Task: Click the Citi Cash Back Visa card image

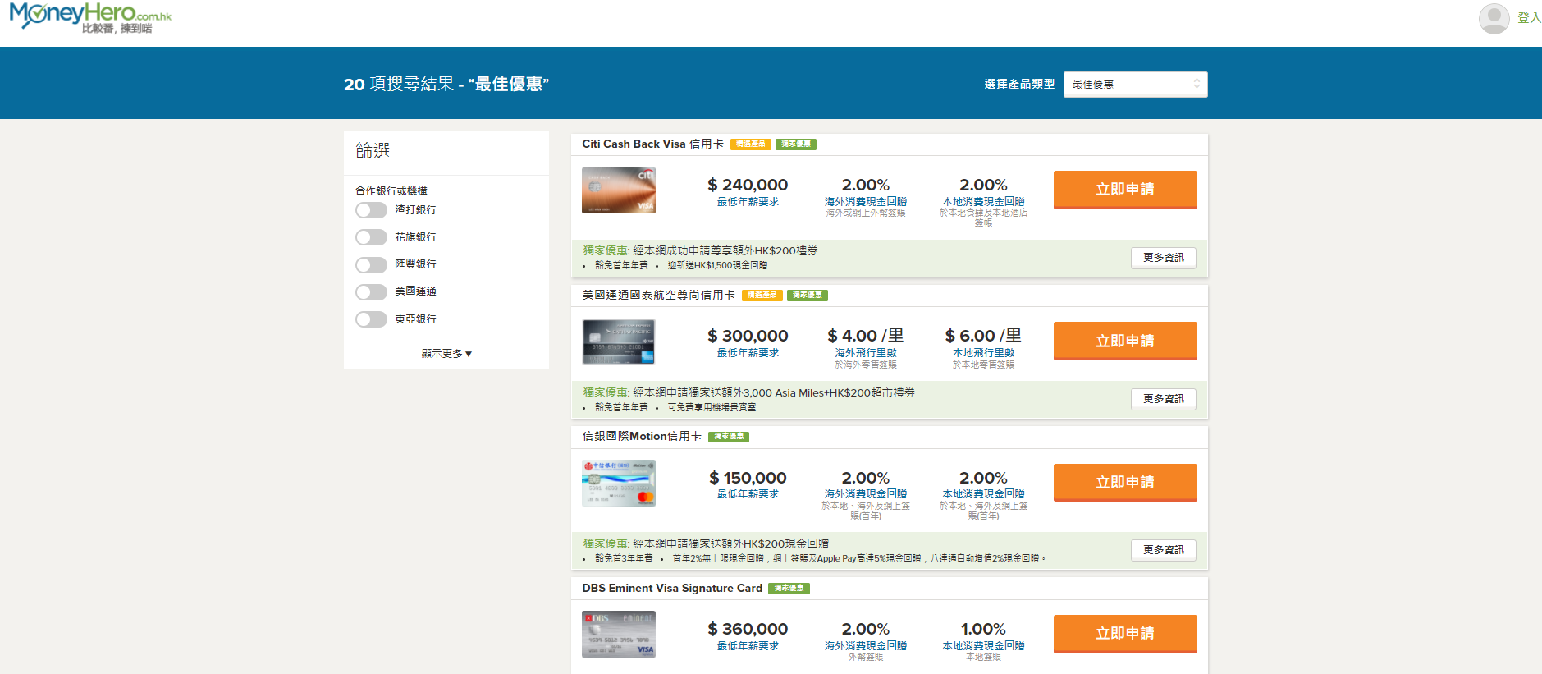Action: (619, 190)
